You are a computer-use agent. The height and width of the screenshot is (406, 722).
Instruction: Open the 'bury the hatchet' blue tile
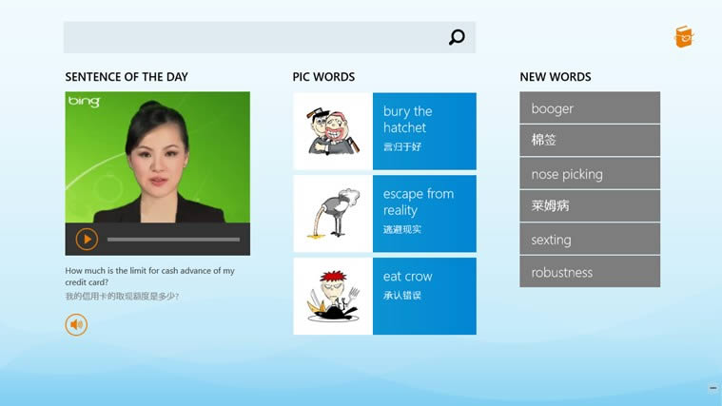(424, 131)
